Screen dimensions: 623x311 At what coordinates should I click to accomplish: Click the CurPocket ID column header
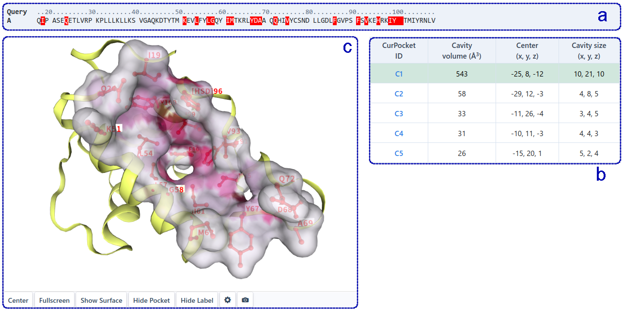(399, 51)
